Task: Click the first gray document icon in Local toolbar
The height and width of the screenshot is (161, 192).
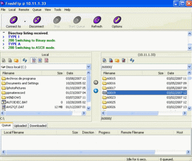Action: [x=4, y=60]
